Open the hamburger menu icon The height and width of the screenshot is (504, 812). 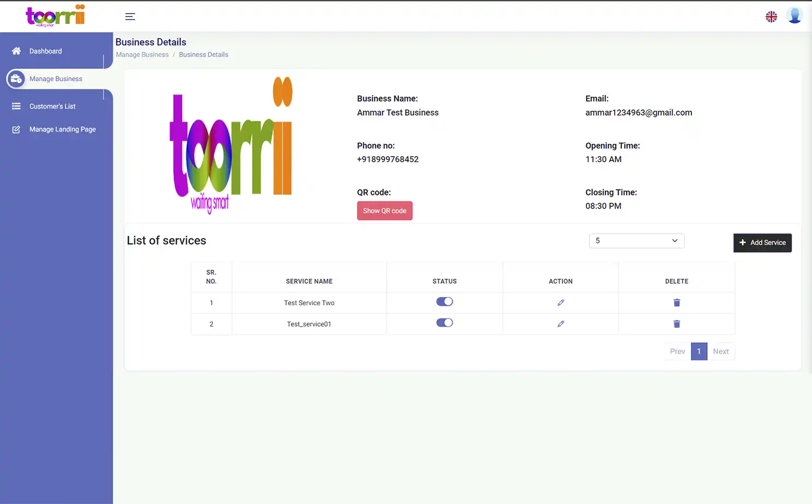130,16
